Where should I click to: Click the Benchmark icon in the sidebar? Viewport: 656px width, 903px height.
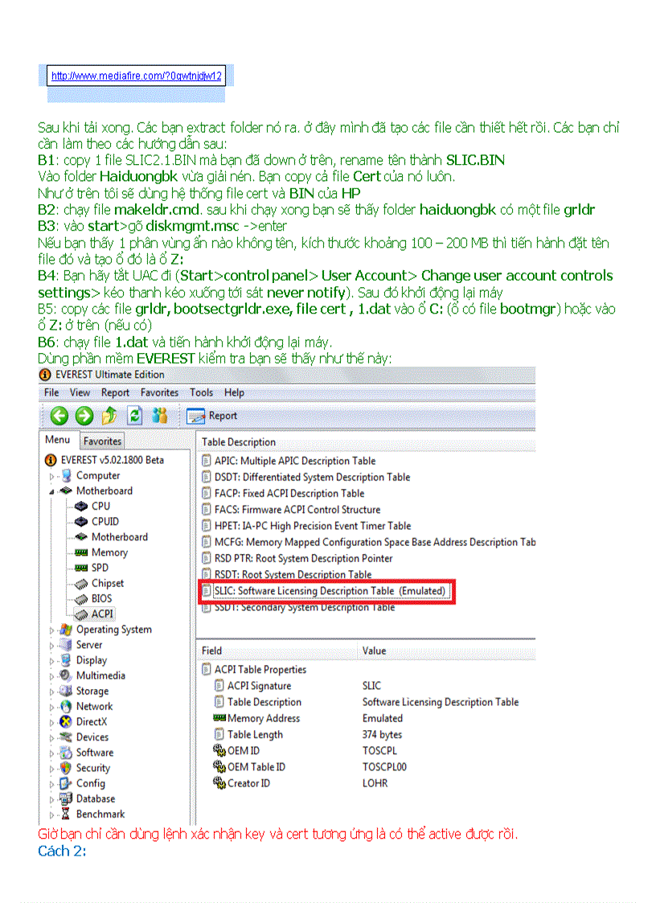pyautogui.click(x=67, y=815)
